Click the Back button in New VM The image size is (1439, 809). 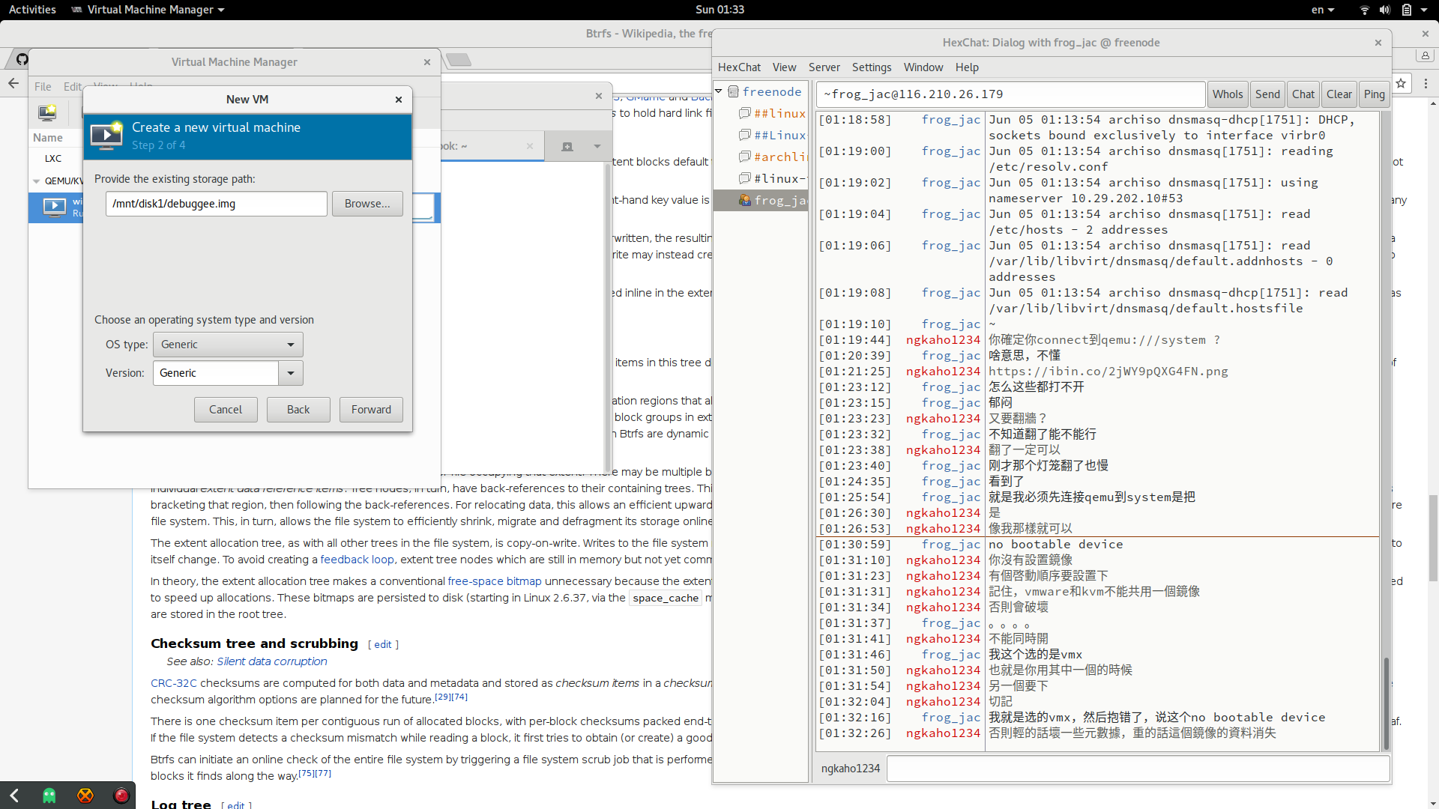298,410
